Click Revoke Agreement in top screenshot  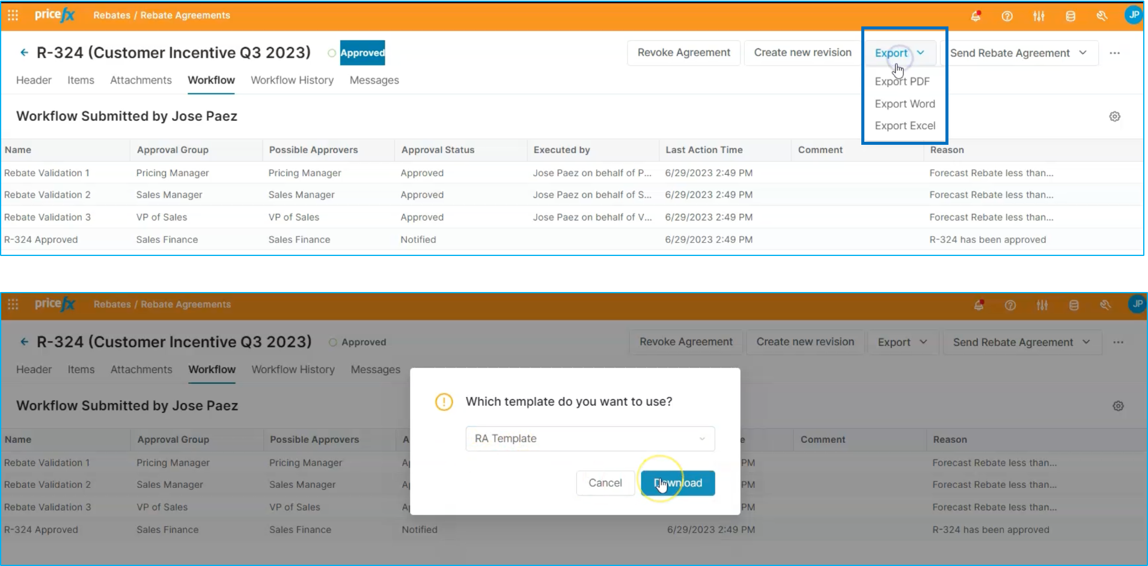point(684,53)
